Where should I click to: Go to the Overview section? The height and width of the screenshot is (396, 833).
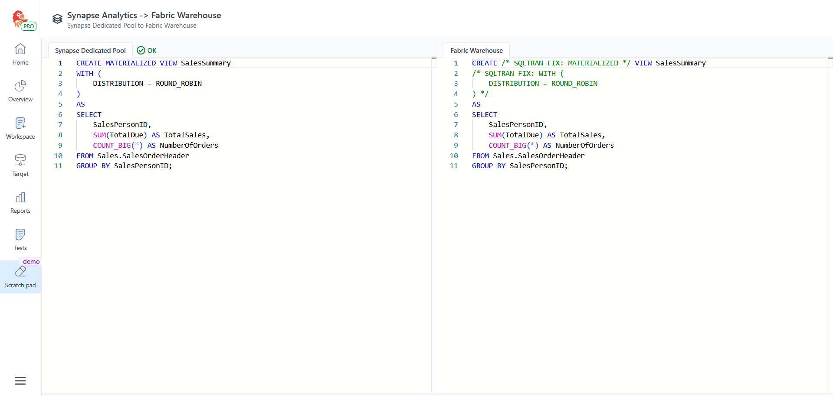pyautogui.click(x=20, y=91)
